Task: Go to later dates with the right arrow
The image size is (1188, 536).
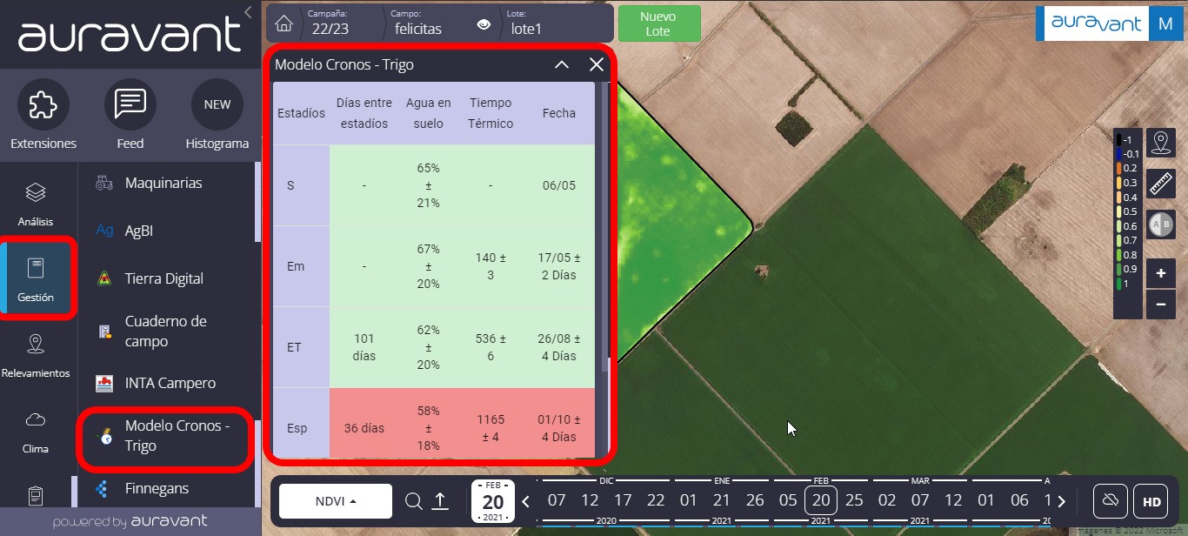Action: click(1062, 501)
